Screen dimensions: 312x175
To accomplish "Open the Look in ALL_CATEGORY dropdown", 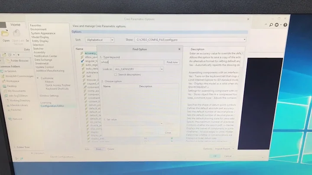I will pos(162,69).
